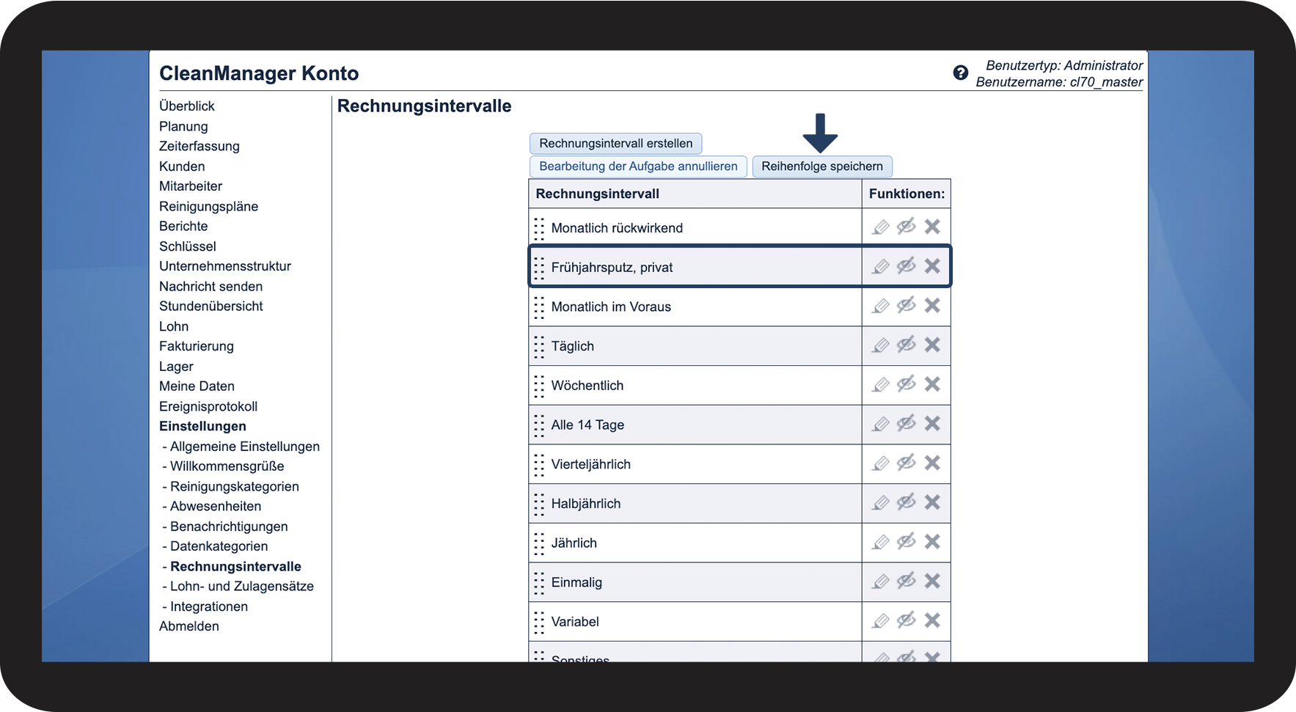Delete the Wöchentlich interval
Viewport: 1296px width, 712px height.
point(932,384)
